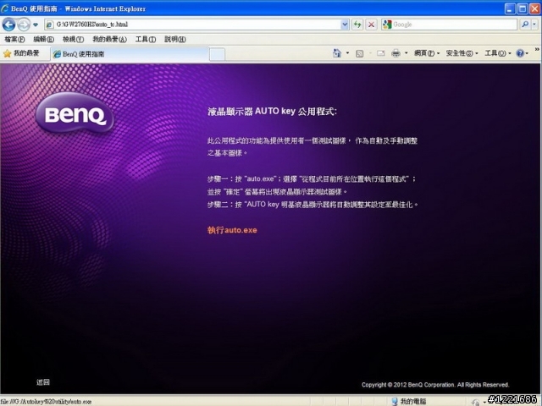Image resolution: width=542 pixels, height=406 pixels.
Task: Click the Read Mail icon
Action: (x=381, y=53)
